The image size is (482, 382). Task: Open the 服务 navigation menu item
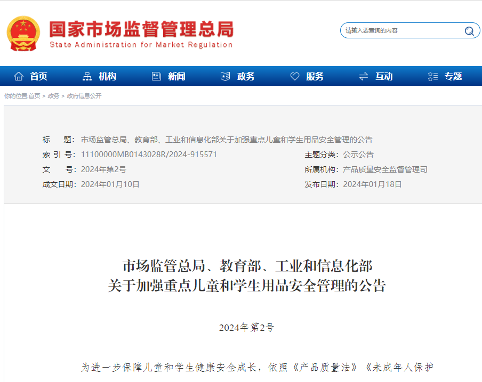tap(315, 76)
